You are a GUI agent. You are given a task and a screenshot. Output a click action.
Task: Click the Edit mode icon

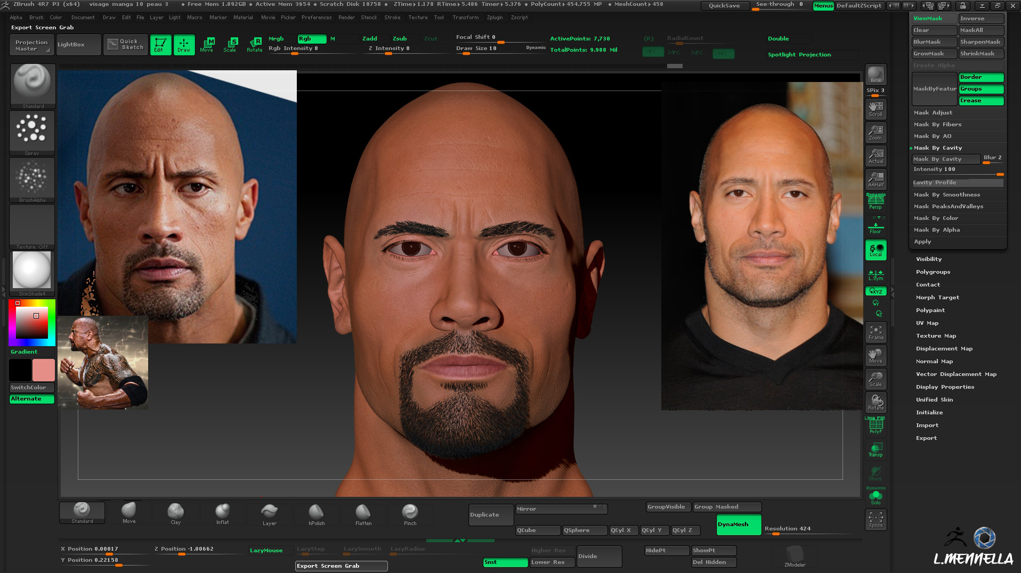[x=160, y=45]
